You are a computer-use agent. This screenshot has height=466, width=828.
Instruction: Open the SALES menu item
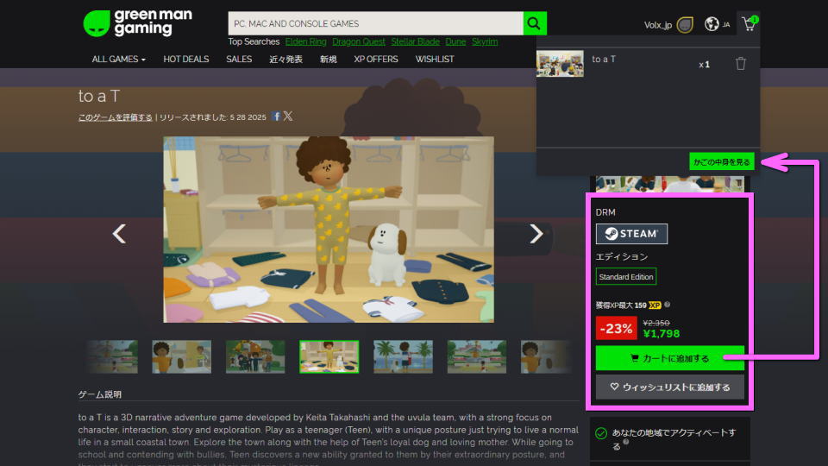pos(239,60)
